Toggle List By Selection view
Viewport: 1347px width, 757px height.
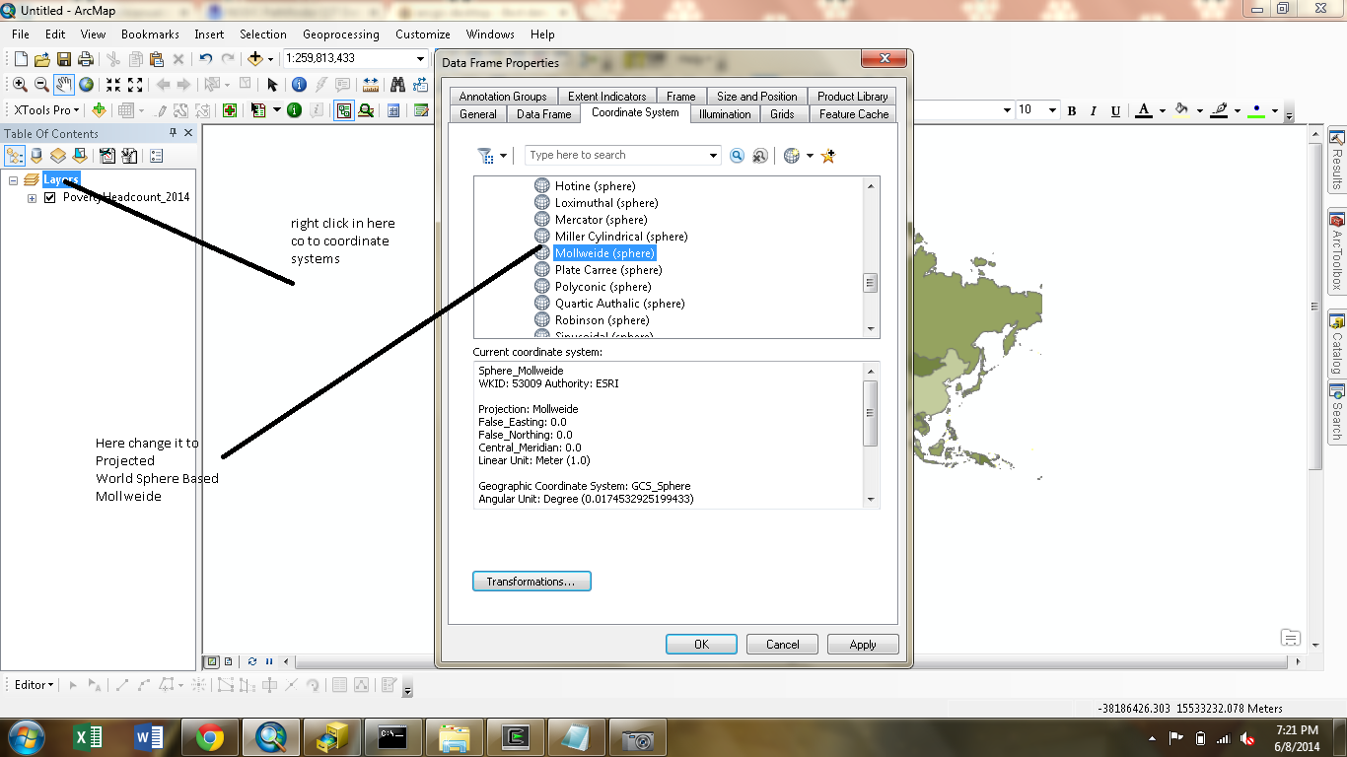click(80, 156)
